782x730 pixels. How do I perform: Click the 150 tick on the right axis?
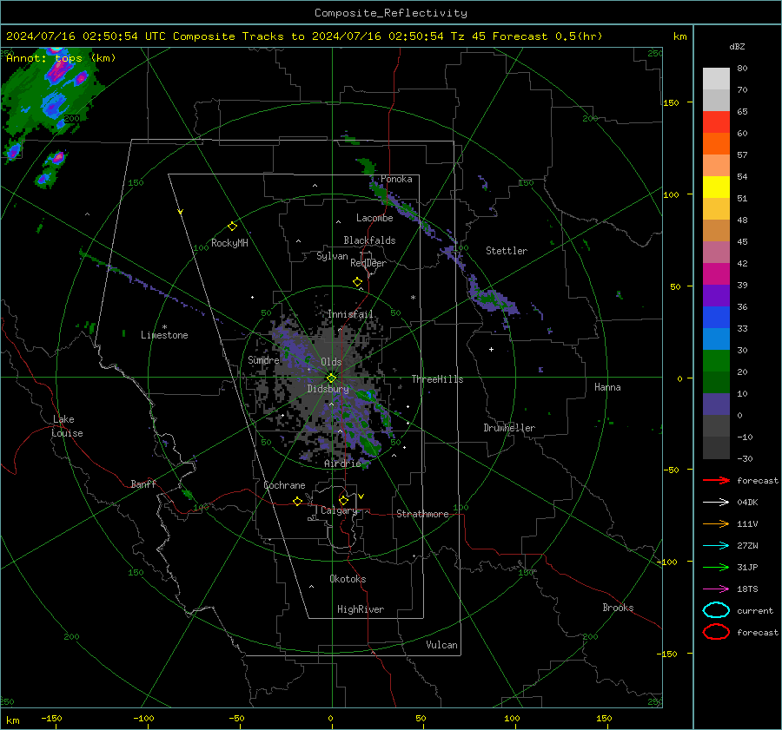tap(671, 102)
